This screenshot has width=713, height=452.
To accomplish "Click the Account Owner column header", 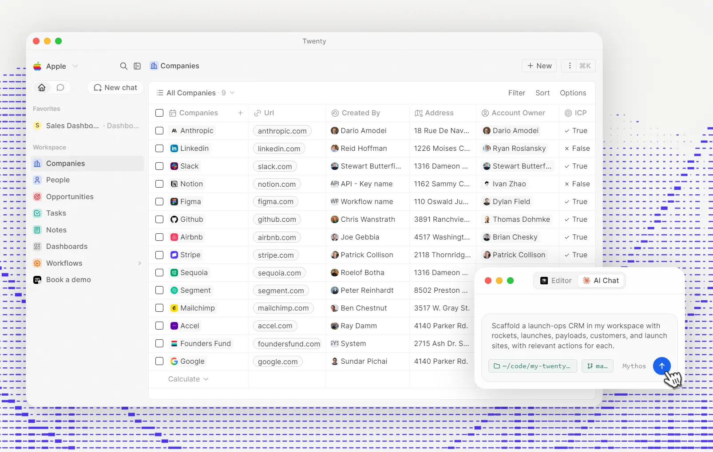I will tap(517, 113).
